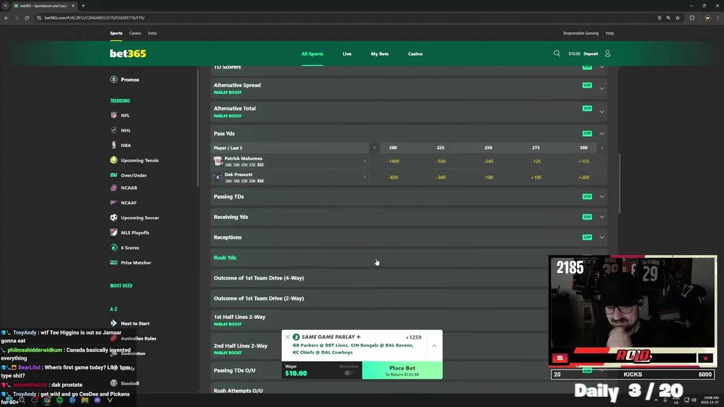
Task: Show next pass yards columns arrow
Action: coord(601,148)
